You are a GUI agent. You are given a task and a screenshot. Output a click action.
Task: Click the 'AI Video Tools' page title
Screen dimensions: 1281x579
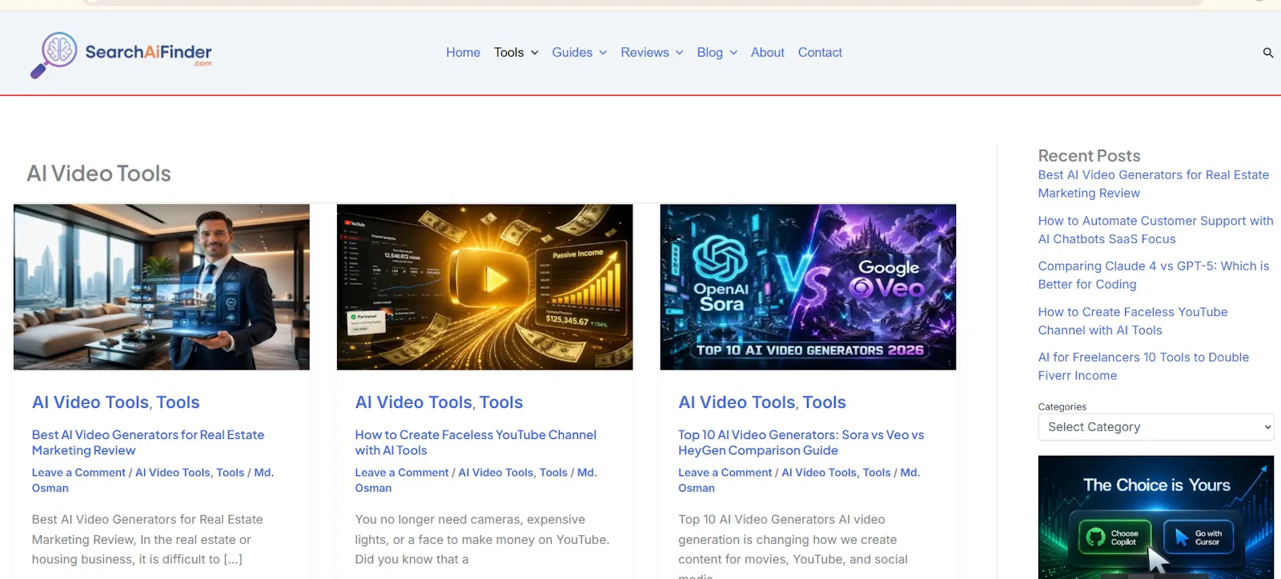[x=99, y=174]
